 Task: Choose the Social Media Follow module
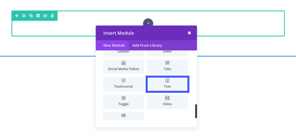click(x=123, y=66)
